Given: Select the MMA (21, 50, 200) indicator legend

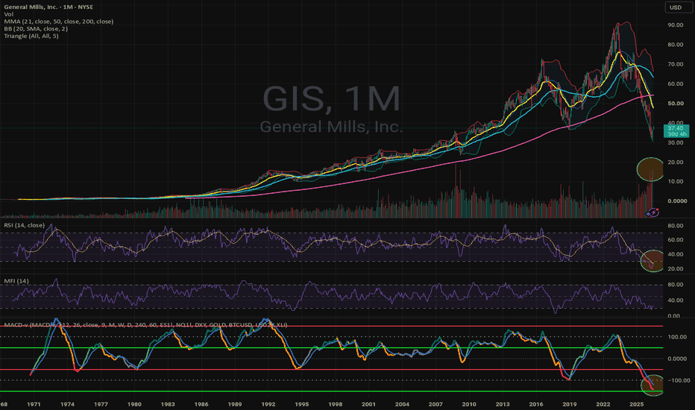Looking at the screenshot, I should tap(58, 22).
